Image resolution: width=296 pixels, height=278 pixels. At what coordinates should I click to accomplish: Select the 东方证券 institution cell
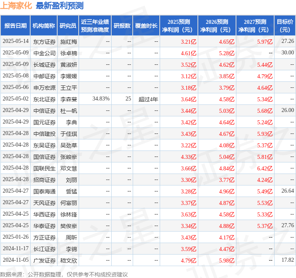pyautogui.click(x=44, y=42)
